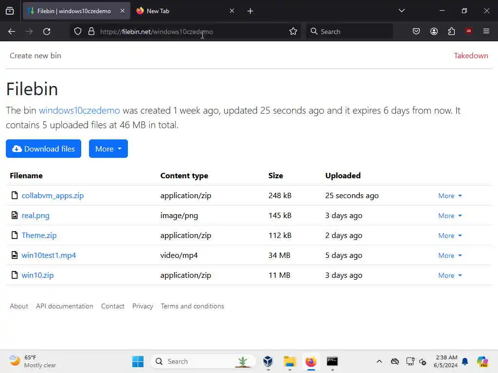Open the clock showing 2:38 AM
Screen dimensions: 498x373
(x=445, y=361)
